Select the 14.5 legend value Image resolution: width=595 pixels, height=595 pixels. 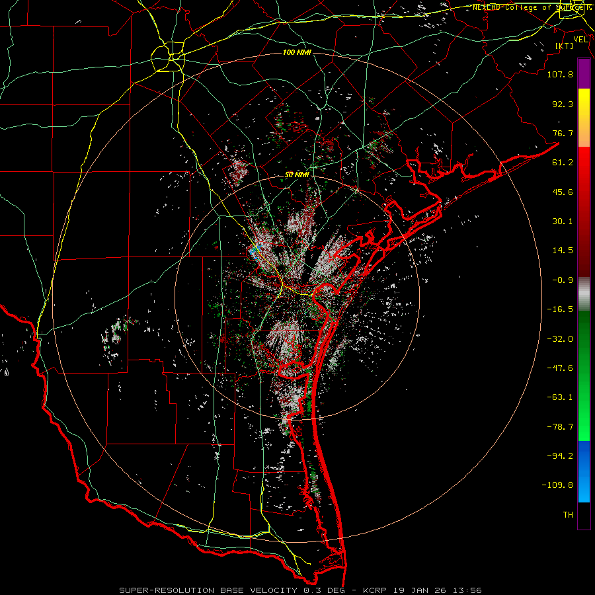[x=563, y=251]
